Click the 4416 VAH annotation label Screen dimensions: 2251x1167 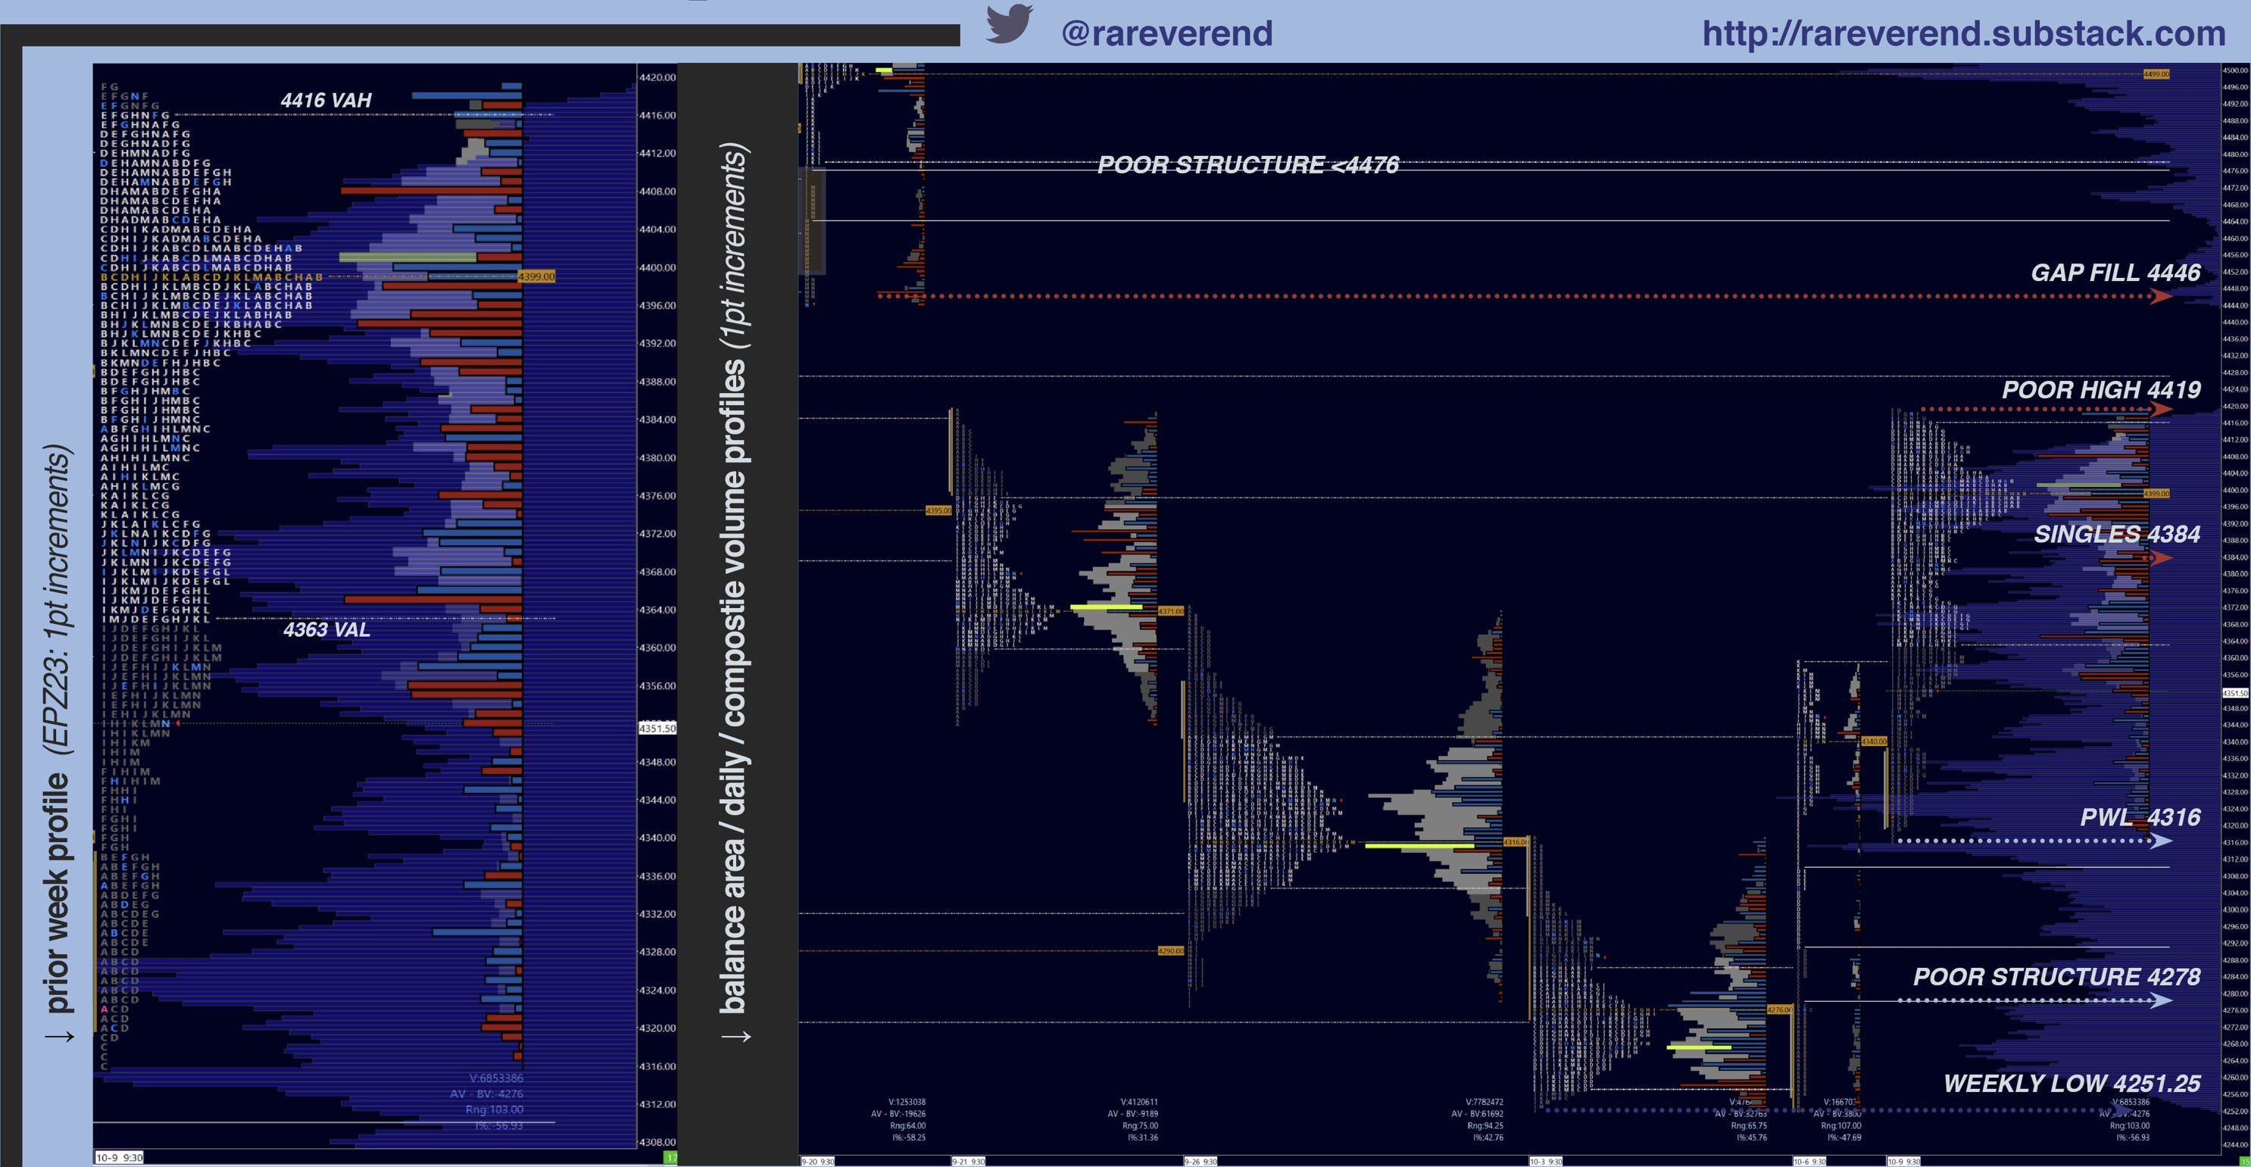point(326,101)
